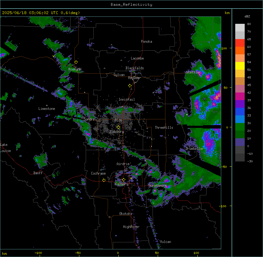
Task: Select the Lacombe city label
Action: 137,58
